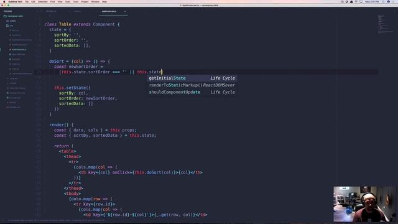Open the Apple menu
The height and width of the screenshot is (224, 398).
point(4,1)
